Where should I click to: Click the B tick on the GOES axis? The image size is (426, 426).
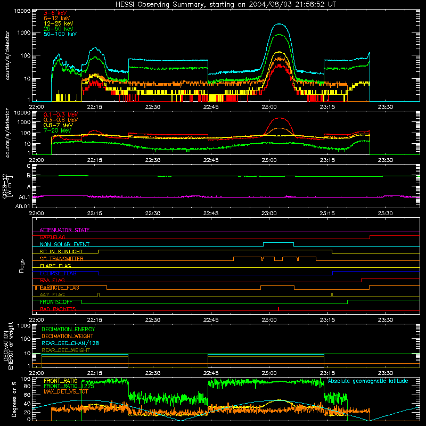tap(29, 176)
